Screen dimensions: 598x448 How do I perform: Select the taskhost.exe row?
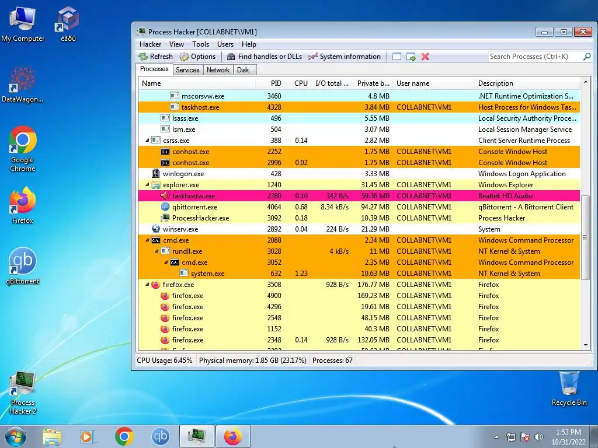(x=359, y=107)
